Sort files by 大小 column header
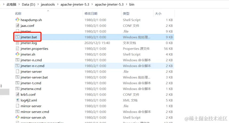The width and height of the screenshot is (229, 123). 158,14
